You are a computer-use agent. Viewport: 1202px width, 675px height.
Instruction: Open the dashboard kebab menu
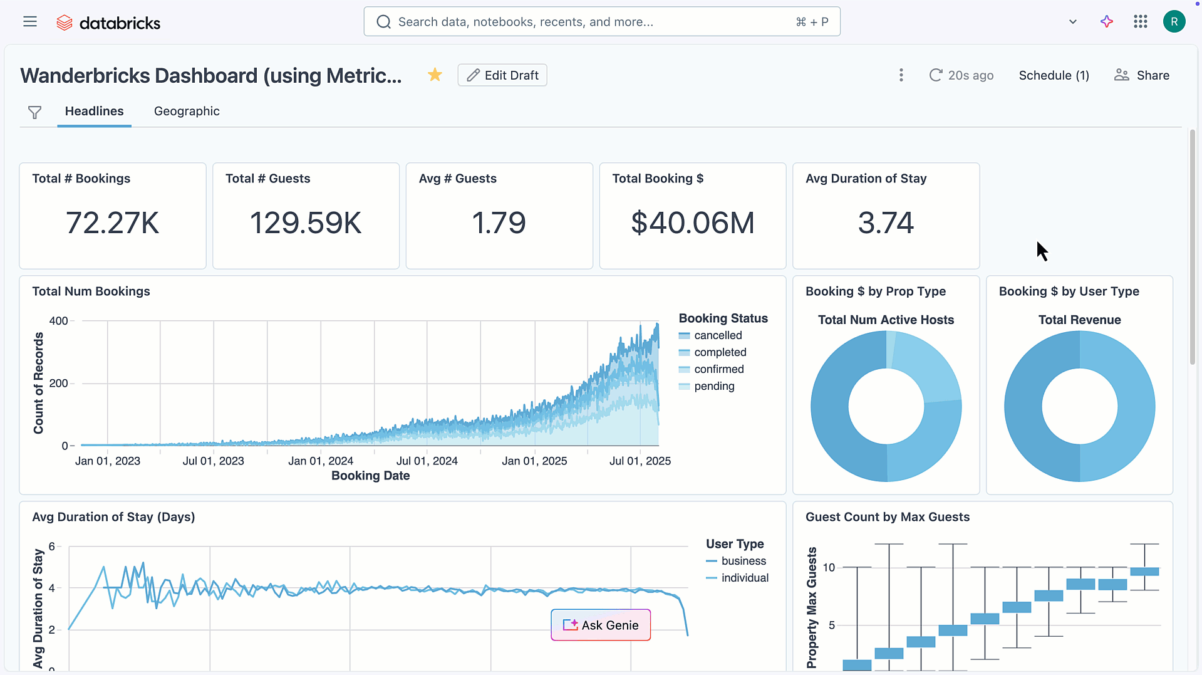[x=901, y=75]
